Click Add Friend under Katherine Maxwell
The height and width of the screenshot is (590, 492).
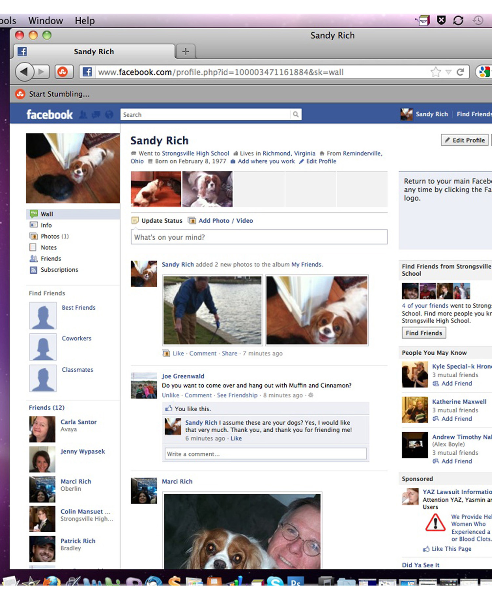[456, 419]
